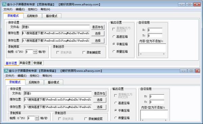Click the app icon in upper window title bar

coord(4,4)
